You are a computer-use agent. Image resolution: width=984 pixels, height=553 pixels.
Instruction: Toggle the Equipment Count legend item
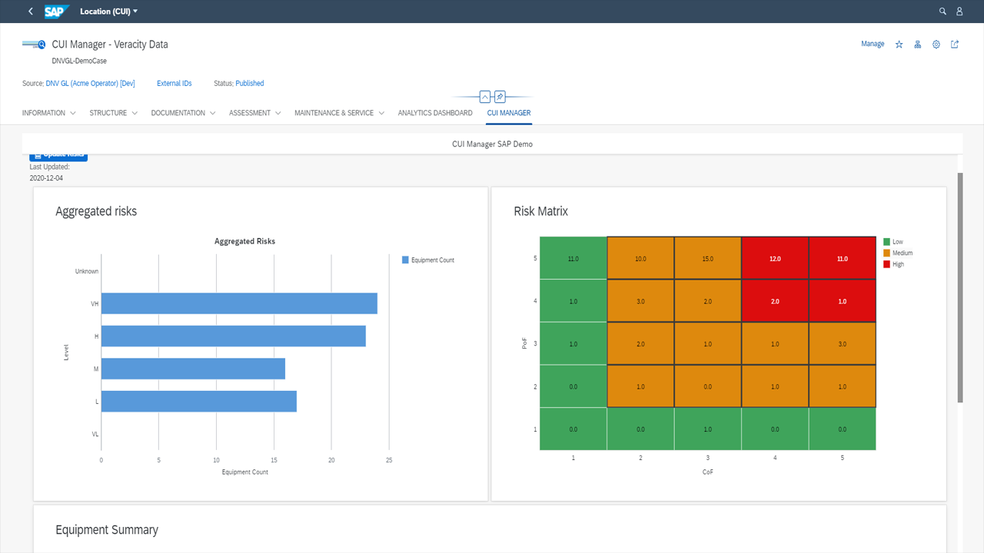click(x=427, y=260)
